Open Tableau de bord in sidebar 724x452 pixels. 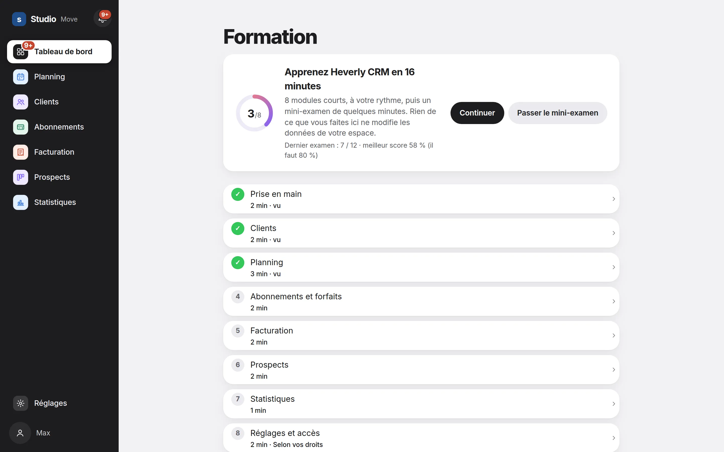pyautogui.click(x=59, y=52)
